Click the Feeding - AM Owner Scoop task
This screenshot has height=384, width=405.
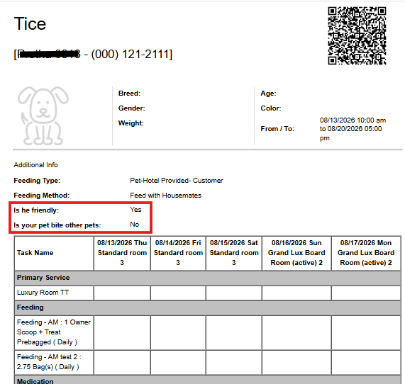coord(54,332)
